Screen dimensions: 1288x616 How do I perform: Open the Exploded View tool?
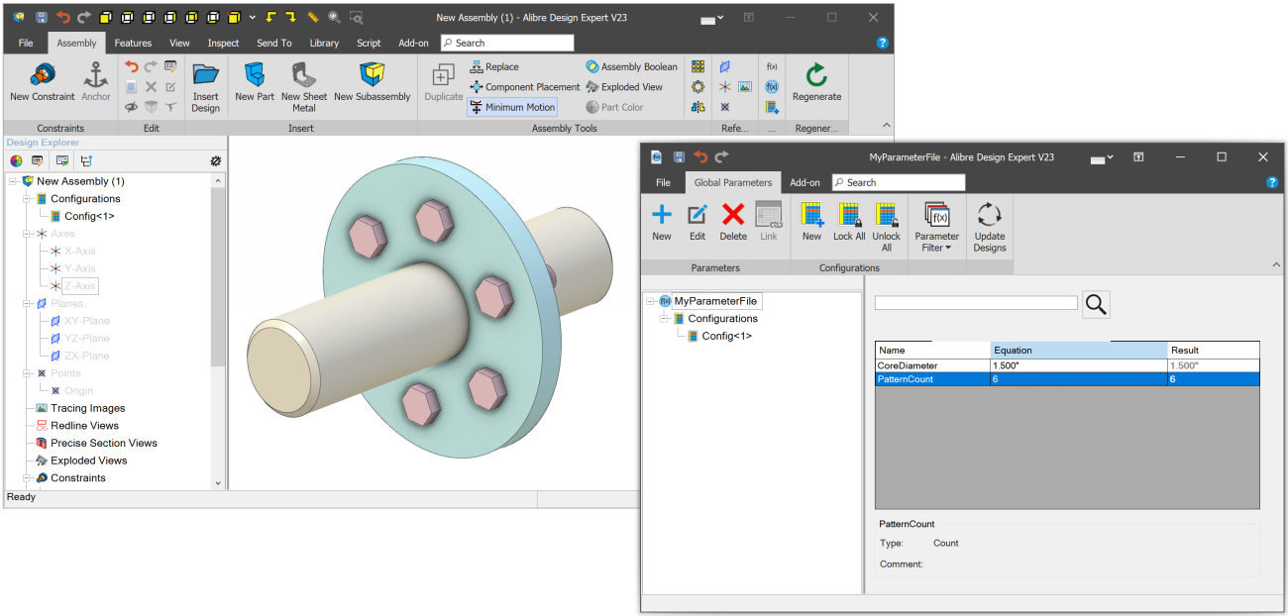click(624, 87)
